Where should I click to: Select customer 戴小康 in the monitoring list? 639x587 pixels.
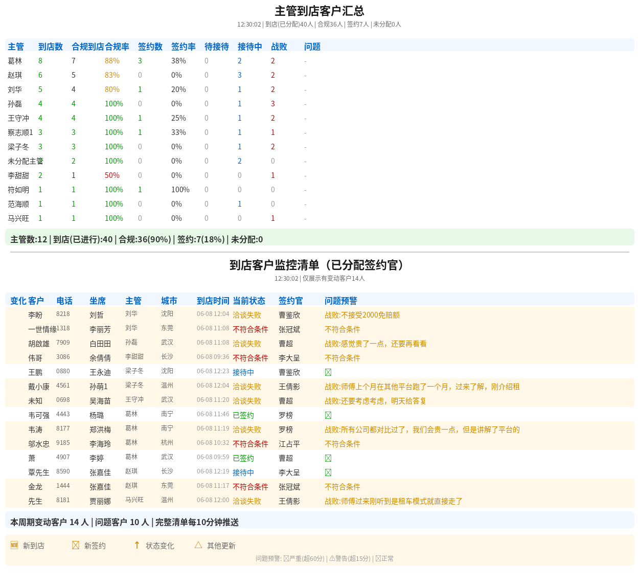click(39, 387)
